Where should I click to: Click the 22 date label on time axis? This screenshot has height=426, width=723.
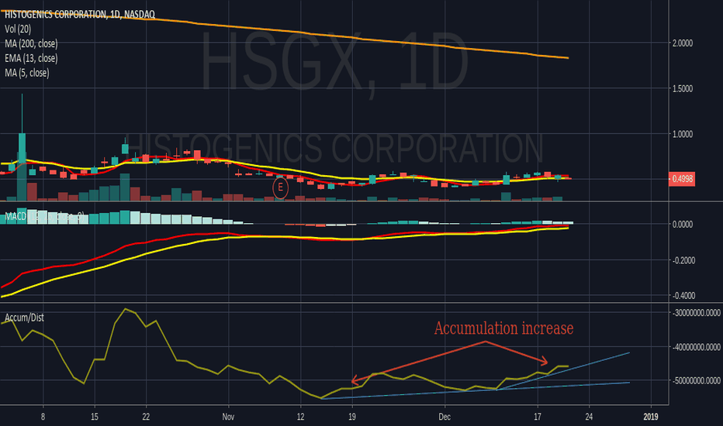coord(146,417)
